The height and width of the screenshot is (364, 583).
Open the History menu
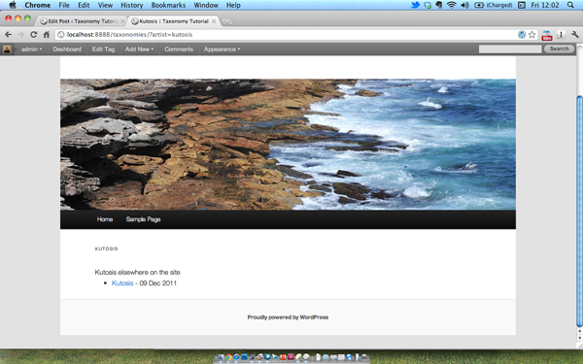[x=131, y=5]
